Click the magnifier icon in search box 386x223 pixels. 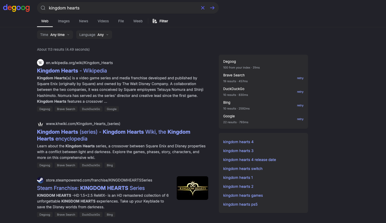tap(43, 8)
